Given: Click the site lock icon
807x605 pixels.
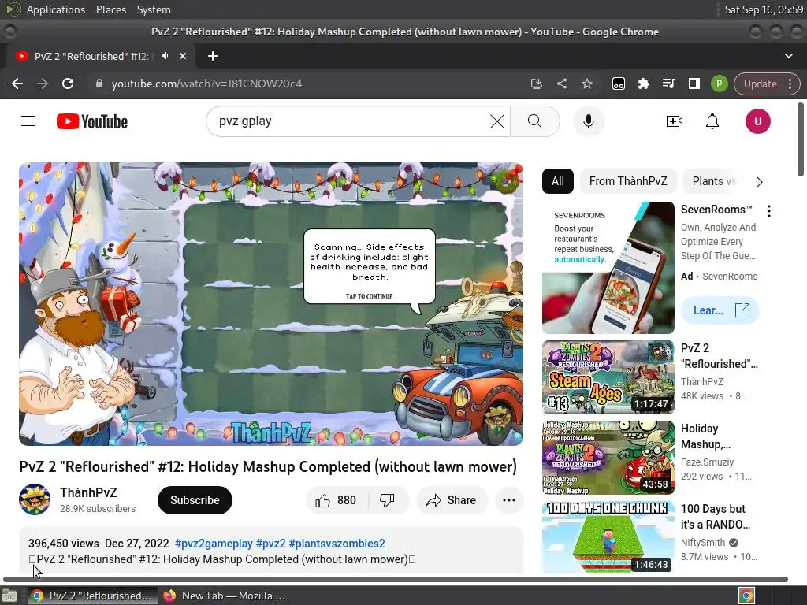Looking at the screenshot, I should pos(99,84).
